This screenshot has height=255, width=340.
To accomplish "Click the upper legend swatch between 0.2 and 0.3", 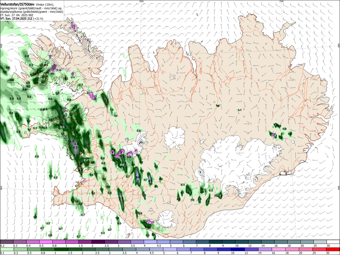I will click(7, 242).
